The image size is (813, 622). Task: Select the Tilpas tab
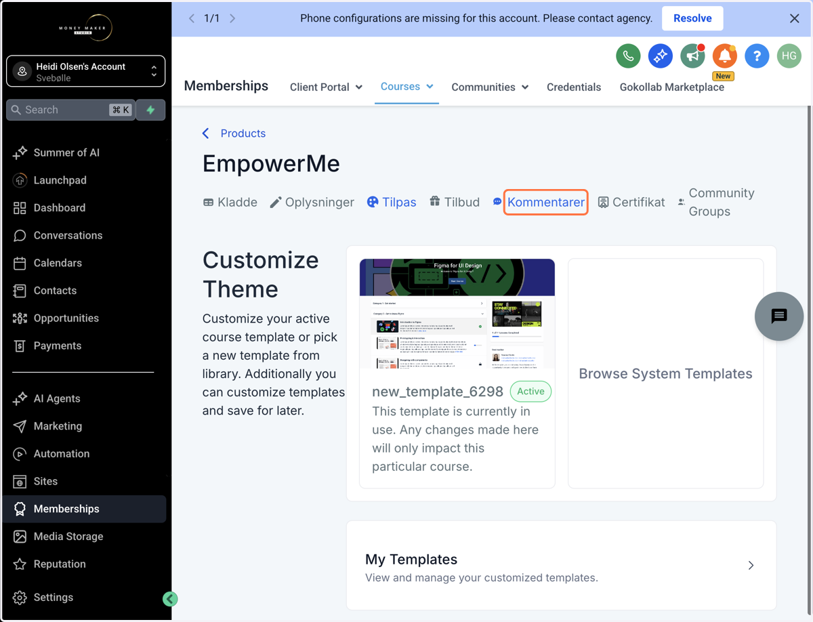coord(392,202)
